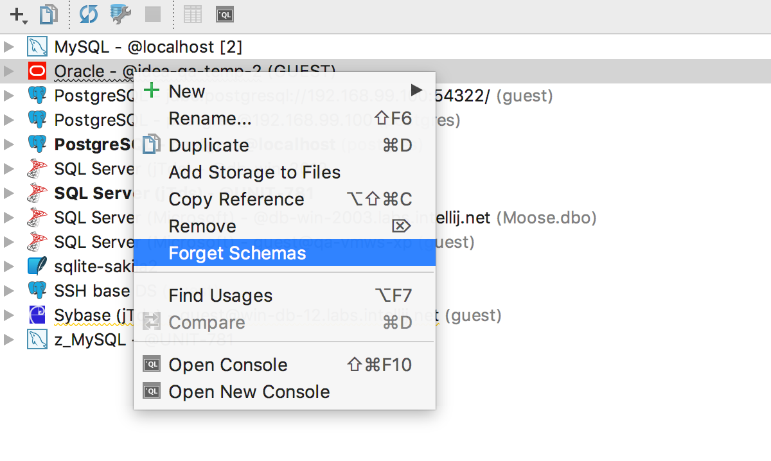Expand the MySQL @localhost tree node

[x=8, y=47]
